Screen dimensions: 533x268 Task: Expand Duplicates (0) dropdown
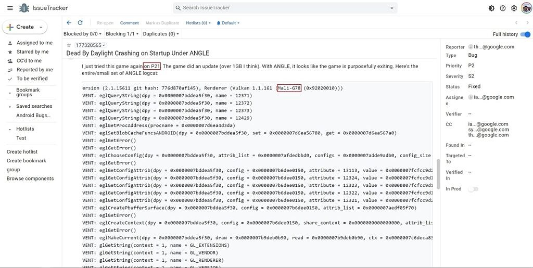pos(161,34)
